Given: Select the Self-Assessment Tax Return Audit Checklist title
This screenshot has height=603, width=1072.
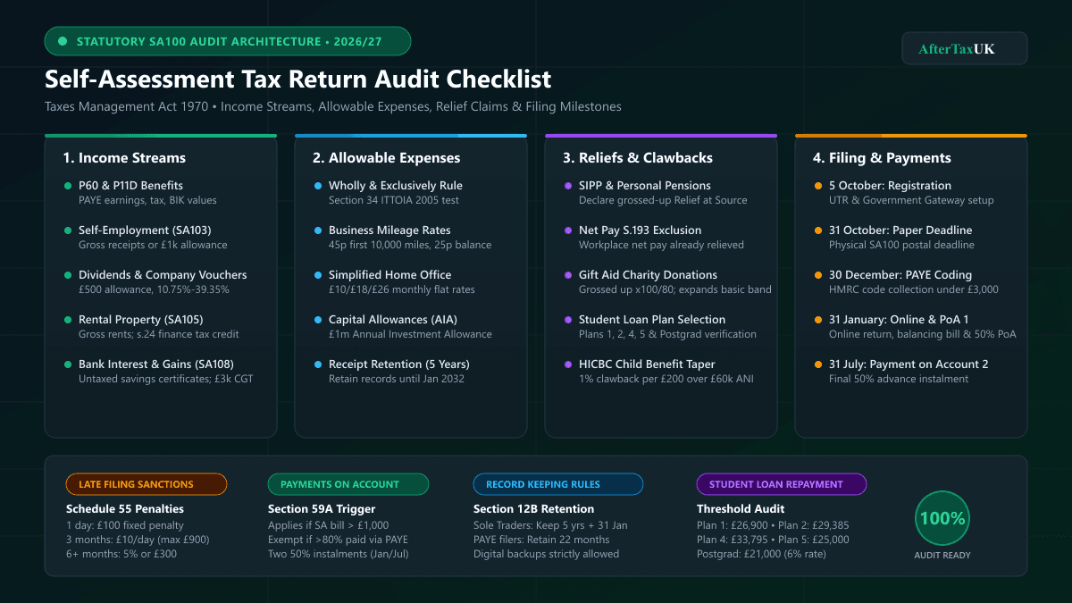Looking at the screenshot, I should click(298, 80).
